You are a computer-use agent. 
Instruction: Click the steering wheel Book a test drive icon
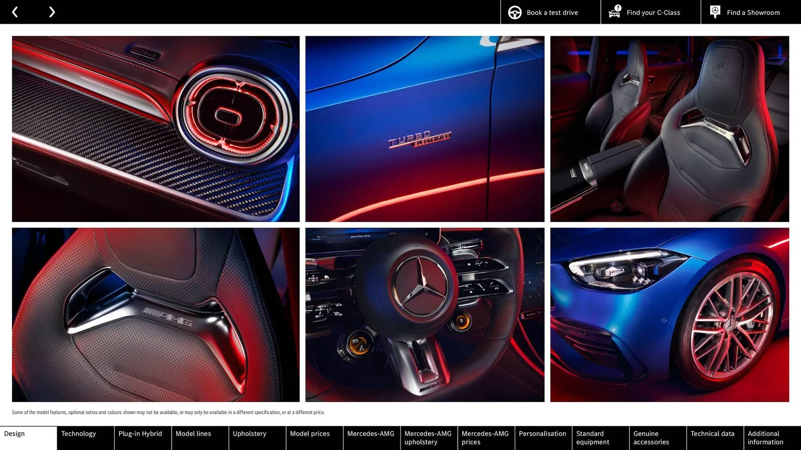click(514, 12)
